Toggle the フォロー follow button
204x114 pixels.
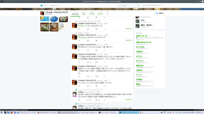click(x=160, y=13)
